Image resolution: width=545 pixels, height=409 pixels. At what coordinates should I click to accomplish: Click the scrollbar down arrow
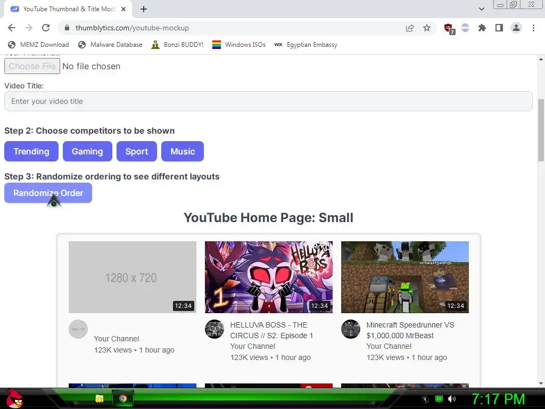pyautogui.click(x=541, y=383)
